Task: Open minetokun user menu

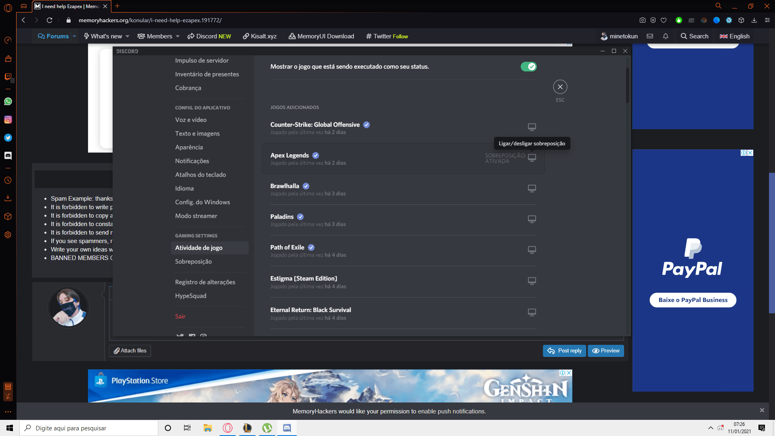Action: tap(619, 36)
